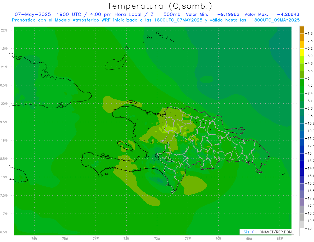Image resolution: width=314 pixels, height=242 pixels.
Task: Click the "-20" color bar value
Action: click(x=309, y=228)
